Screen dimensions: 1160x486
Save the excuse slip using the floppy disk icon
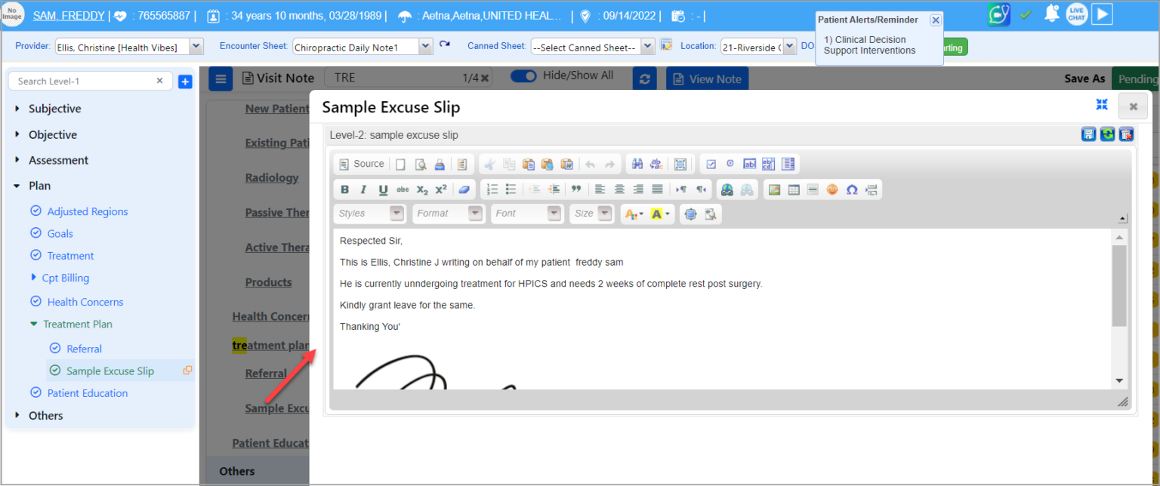pos(1087,134)
